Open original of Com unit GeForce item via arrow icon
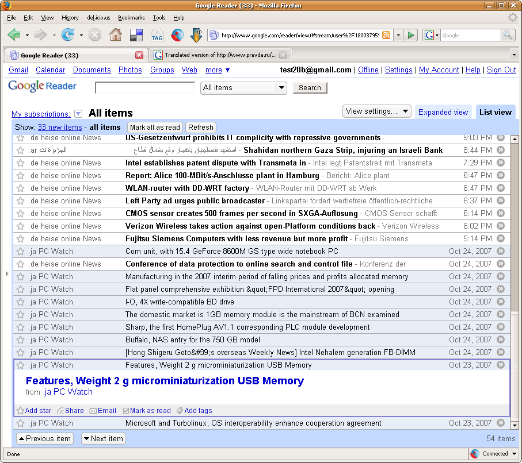Screen dimensions: 522x463 tap(501, 251)
